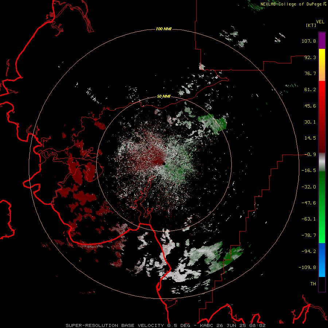Click the -16.5 scale value
The width and height of the screenshot is (328, 328).
[309, 171]
